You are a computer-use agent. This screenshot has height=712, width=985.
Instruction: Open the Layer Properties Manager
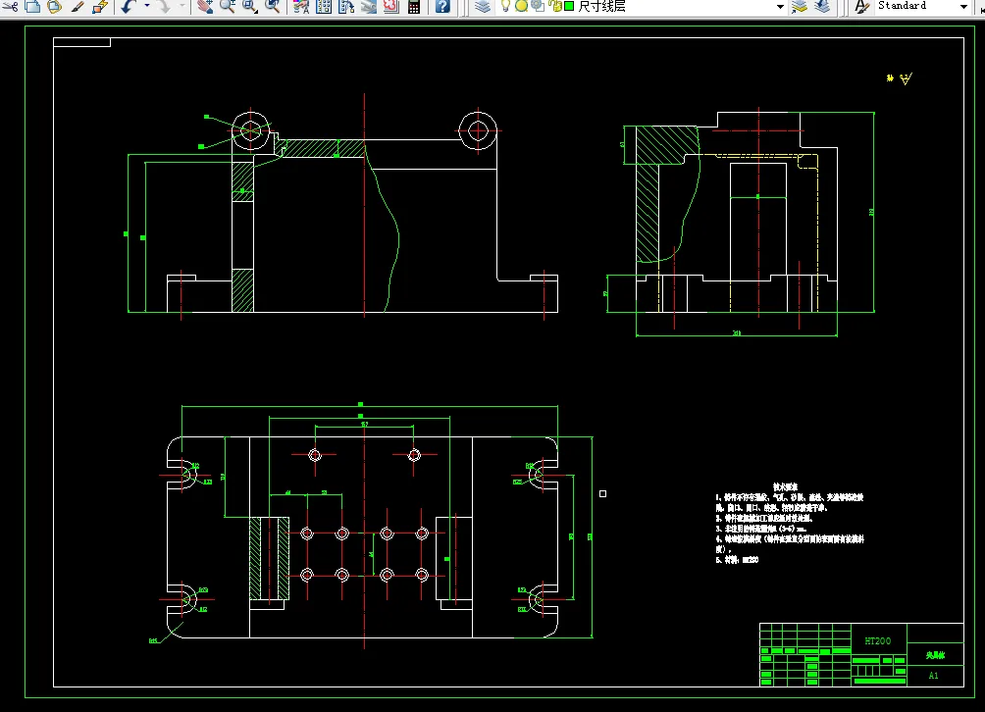tap(483, 6)
